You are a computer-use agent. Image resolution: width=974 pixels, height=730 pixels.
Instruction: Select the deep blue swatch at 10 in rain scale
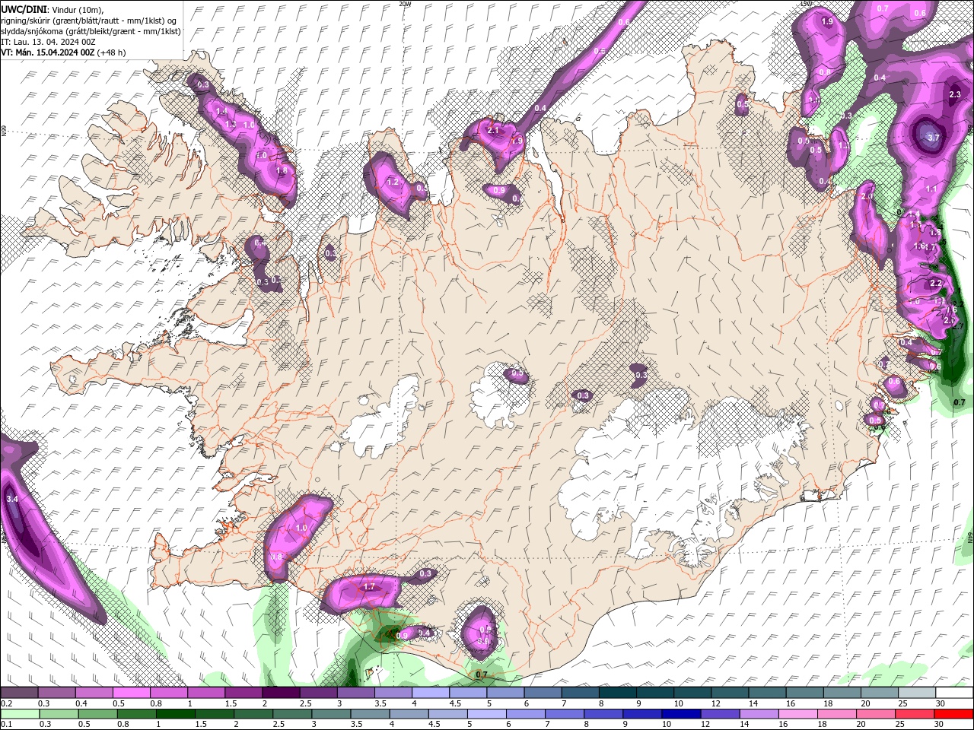point(680,714)
